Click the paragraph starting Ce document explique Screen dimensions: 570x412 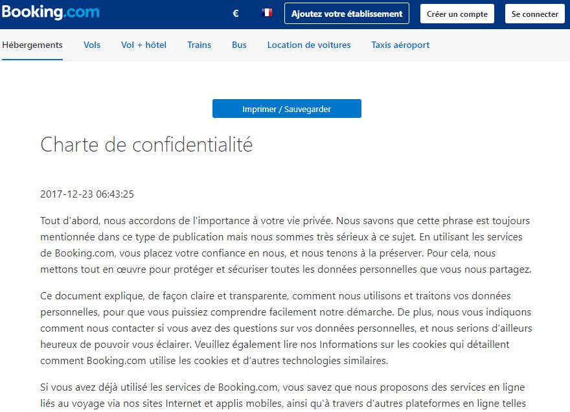click(286, 328)
